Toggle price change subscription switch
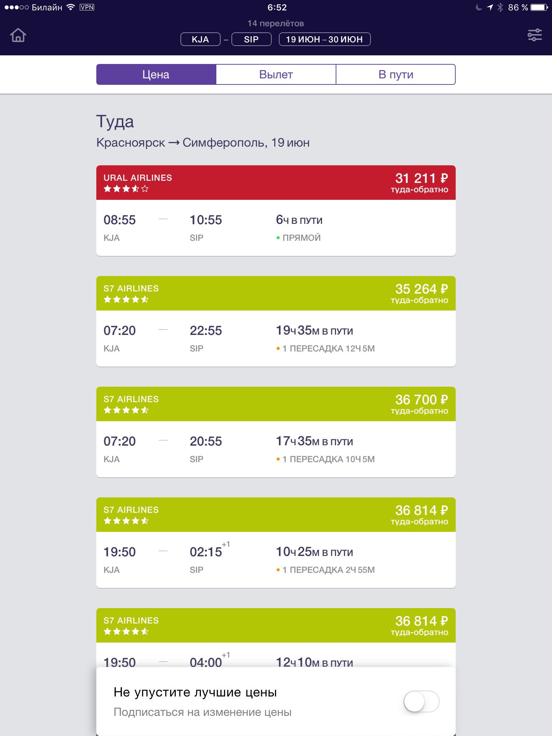This screenshot has height=736, width=552. coord(422,701)
